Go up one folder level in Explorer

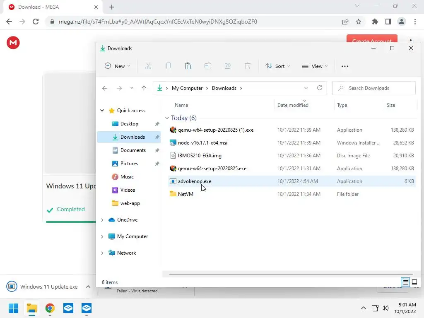(x=144, y=88)
